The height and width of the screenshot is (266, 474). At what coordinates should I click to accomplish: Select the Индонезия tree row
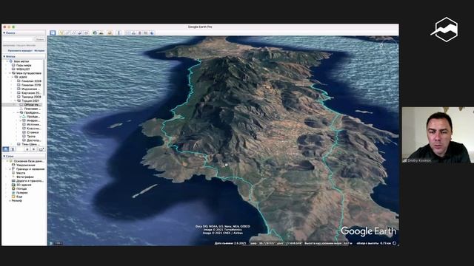point(30,89)
